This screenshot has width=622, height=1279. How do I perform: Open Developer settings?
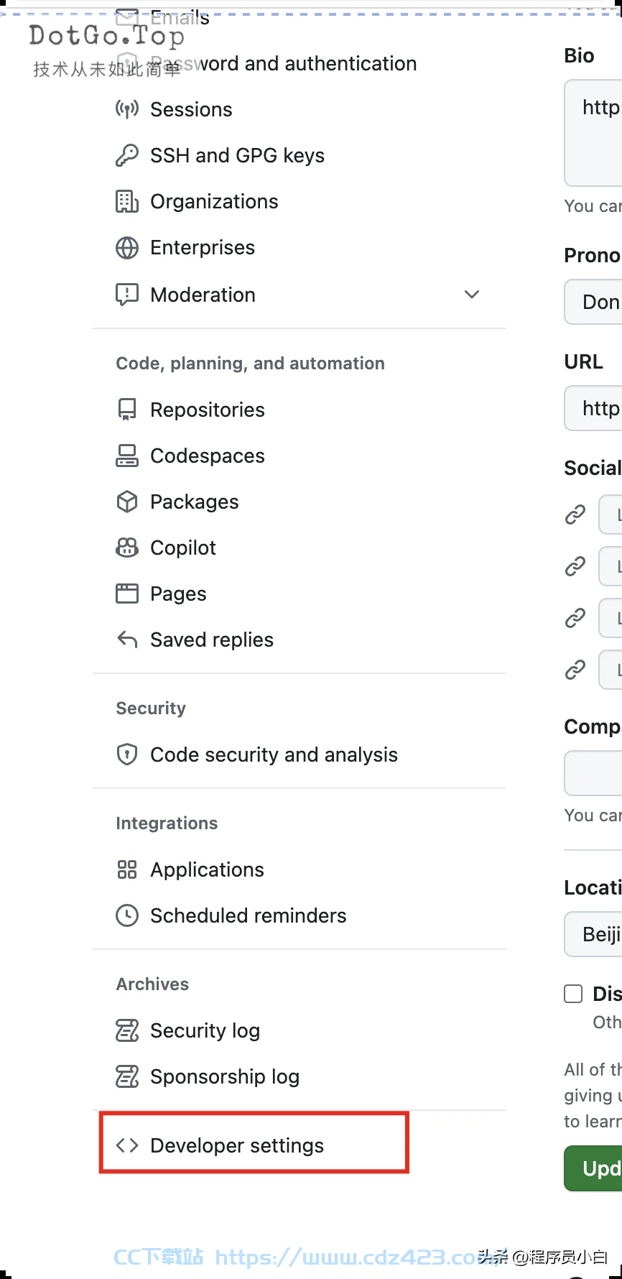tap(237, 1145)
